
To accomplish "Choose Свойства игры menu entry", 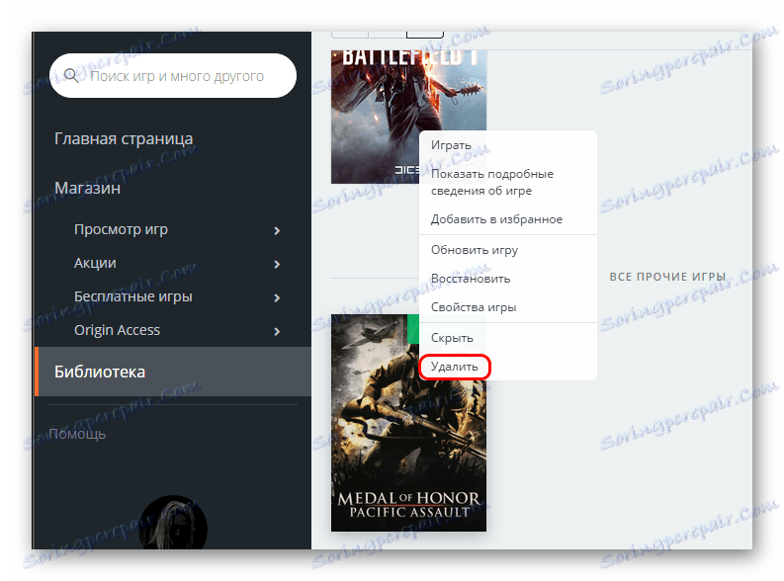I will (474, 306).
